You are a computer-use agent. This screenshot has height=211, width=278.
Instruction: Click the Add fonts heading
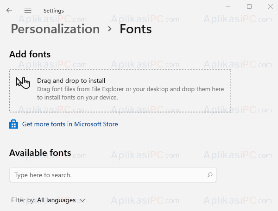click(30, 54)
